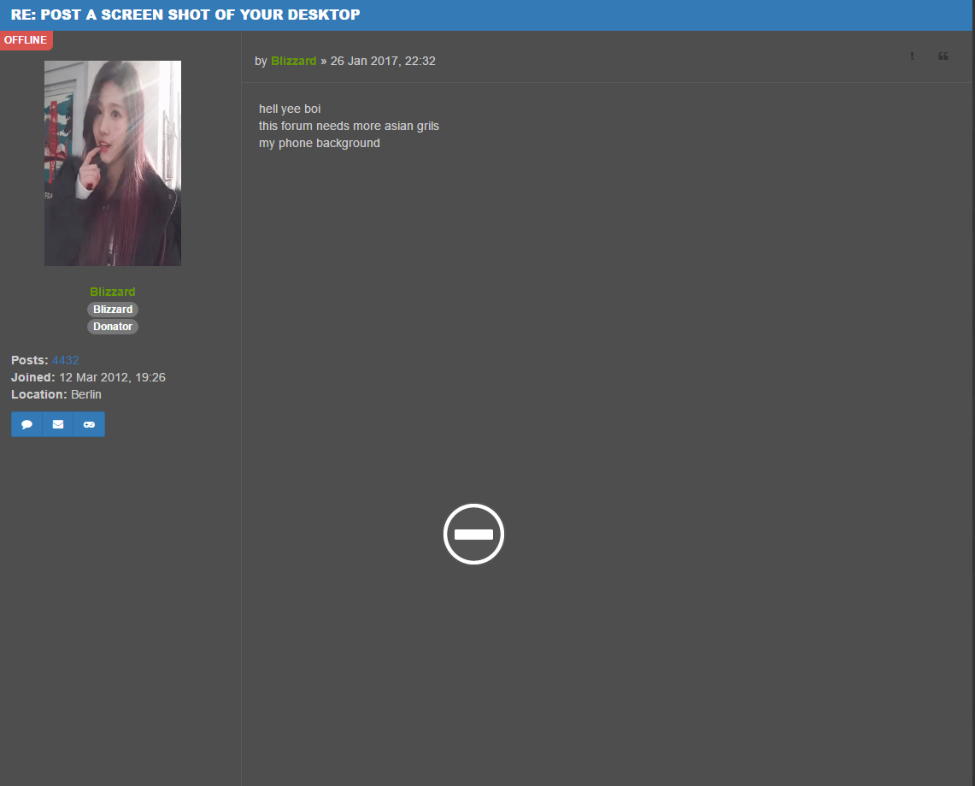The image size is (975, 786).
Task: Click the OFFLINE status label
Action: click(x=26, y=40)
